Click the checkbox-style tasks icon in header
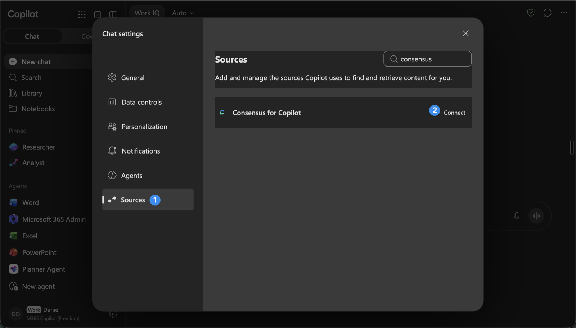Image resolution: width=576 pixels, height=328 pixels. tap(98, 14)
